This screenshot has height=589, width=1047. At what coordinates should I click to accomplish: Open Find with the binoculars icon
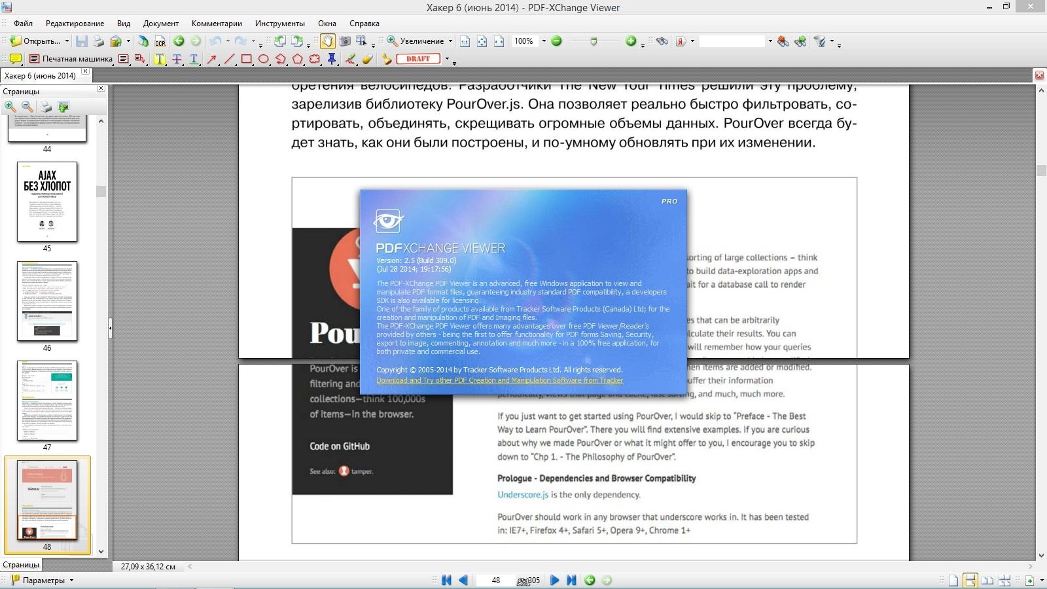point(662,41)
